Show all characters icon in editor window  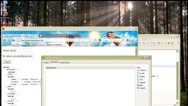tap(147, 43)
